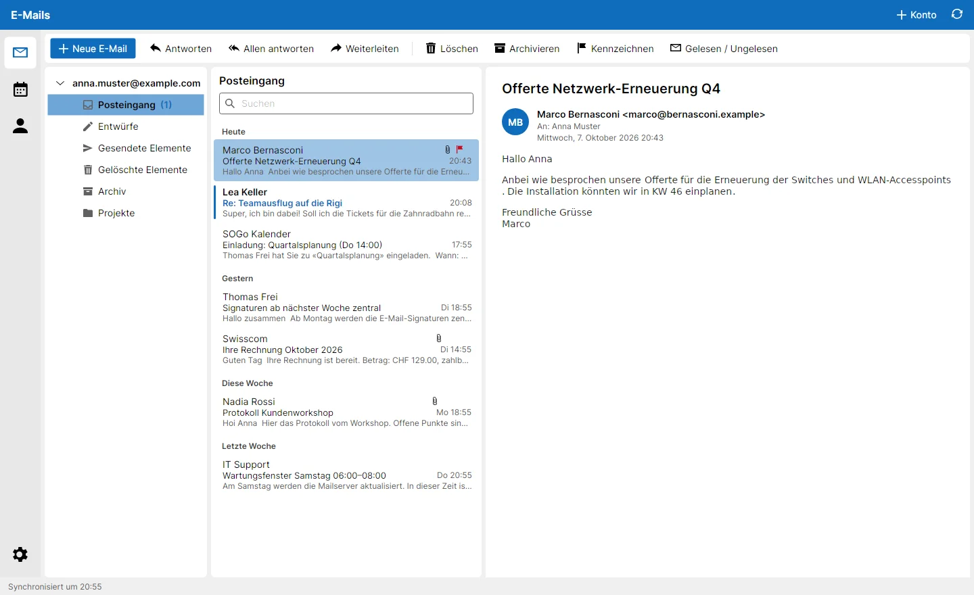
Task: Collapse the anna.muster@example.com account tree
Action: 60,83
